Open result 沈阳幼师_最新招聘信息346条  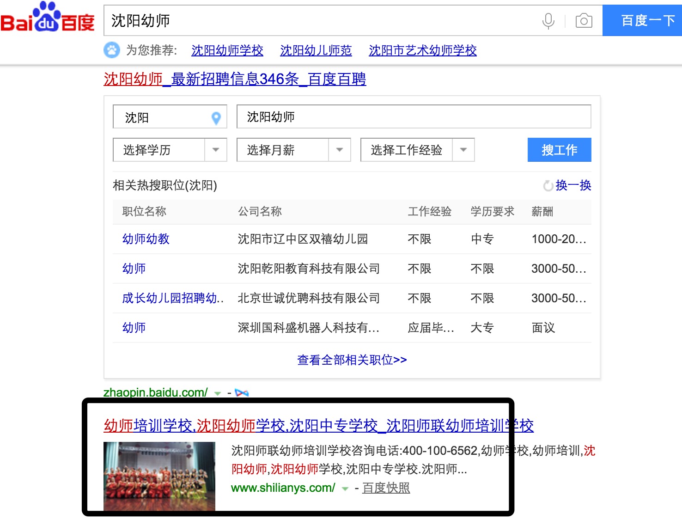click(x=235, y=79)
